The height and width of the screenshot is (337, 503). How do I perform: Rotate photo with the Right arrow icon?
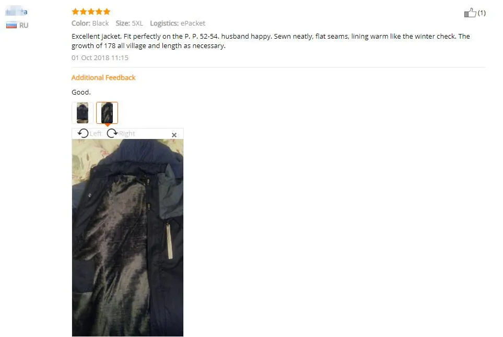click(x=112, y=133)
